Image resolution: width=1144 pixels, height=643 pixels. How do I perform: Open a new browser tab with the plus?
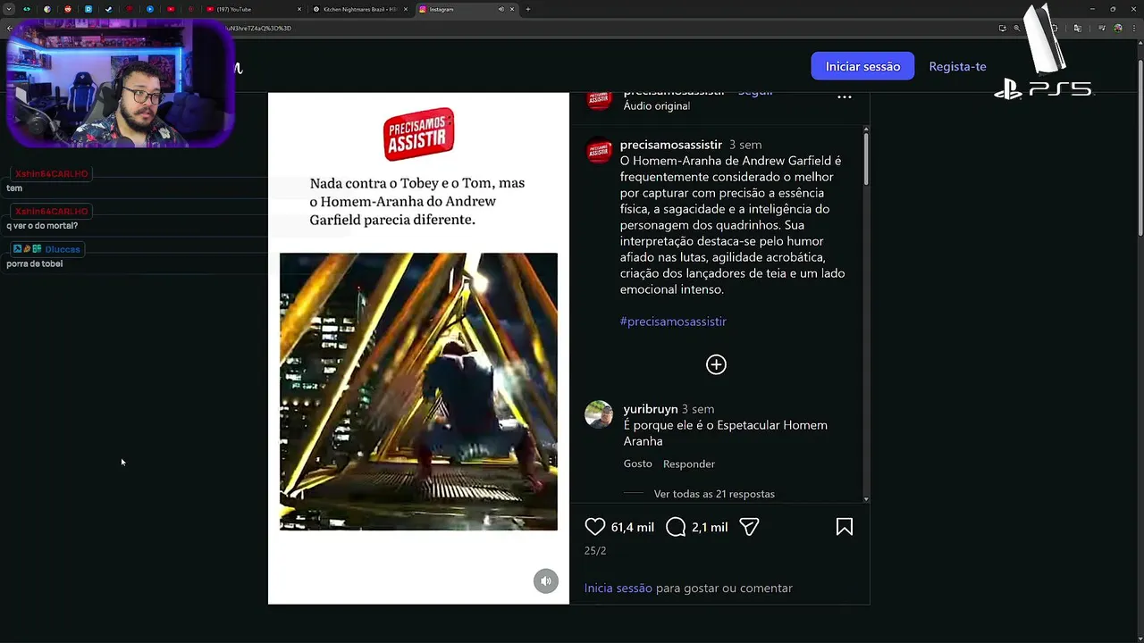pos(527,9)
